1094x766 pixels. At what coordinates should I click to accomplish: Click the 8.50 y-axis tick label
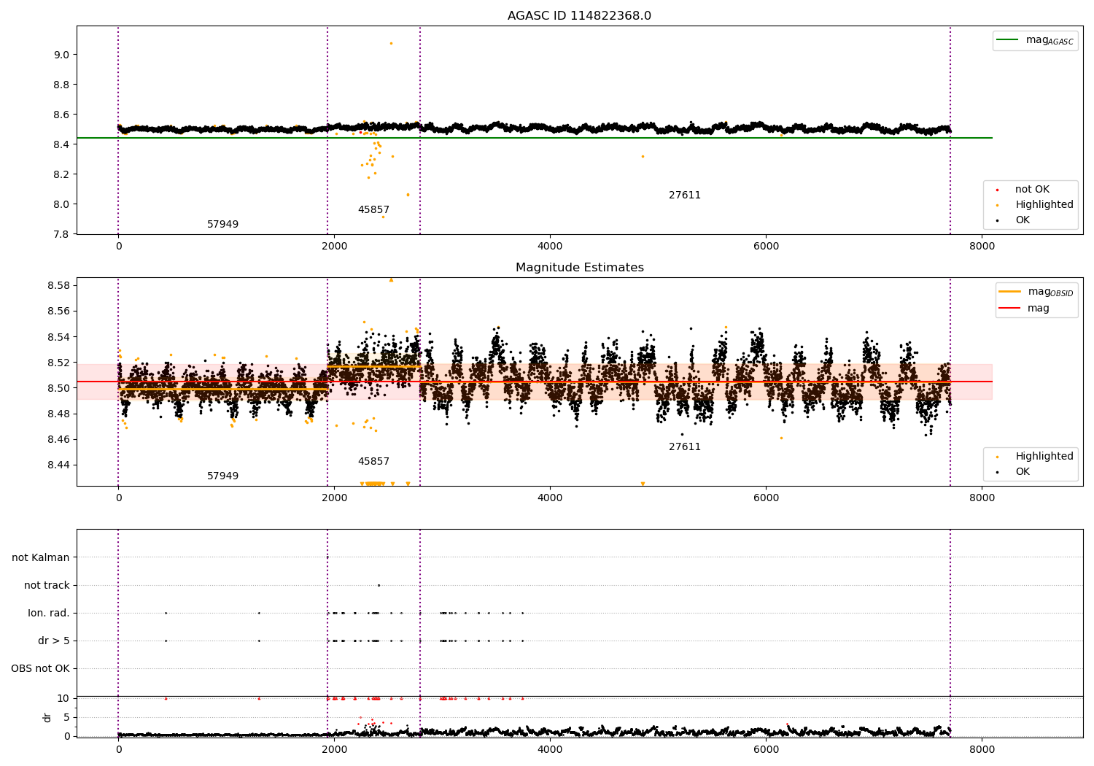coord(58,388)
